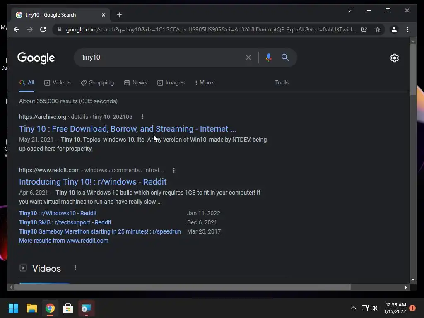
Task: Click the archive.org breadcrumb URL
Action: click(x=75, y=117)
